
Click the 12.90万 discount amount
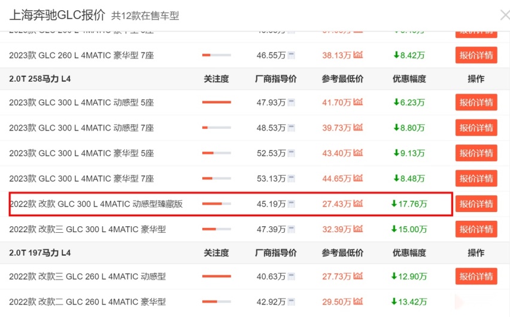(409, 276)
